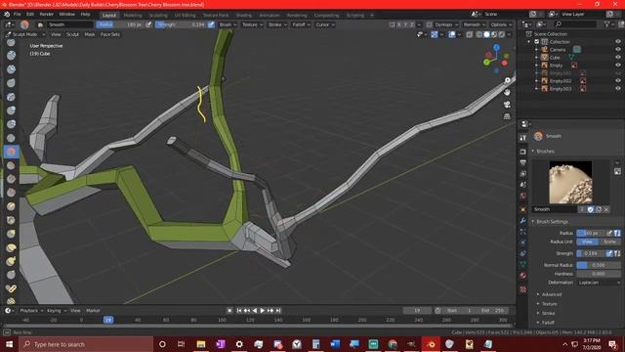This screenshot has width=625, height=352.
Task: Select wireframe viewport shading mode
Action: [479, 35]
